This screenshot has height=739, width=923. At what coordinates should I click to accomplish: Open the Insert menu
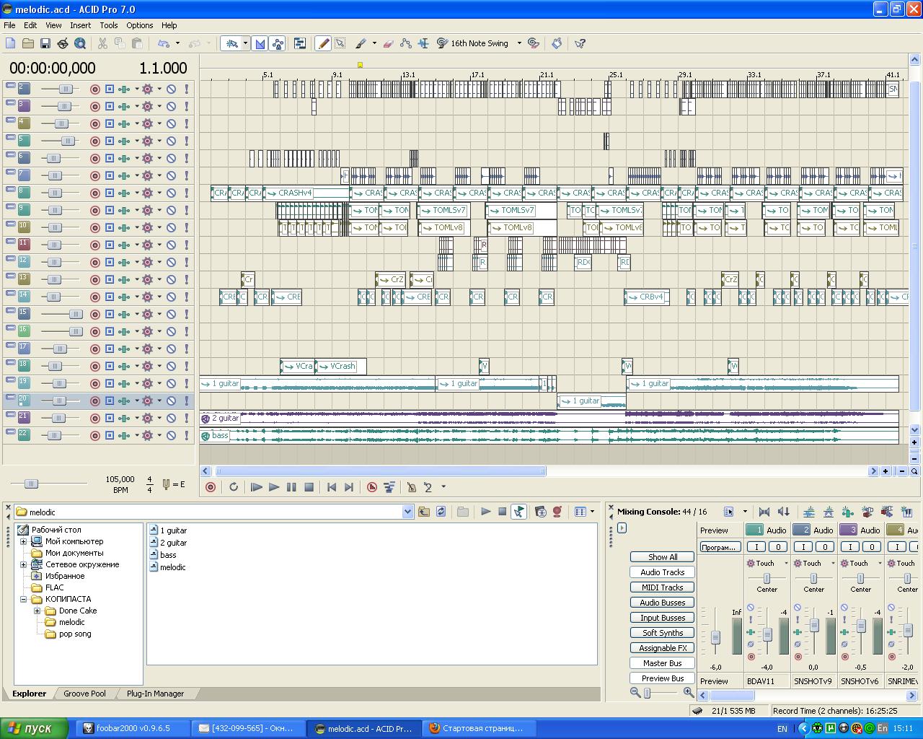pos(80,25)
